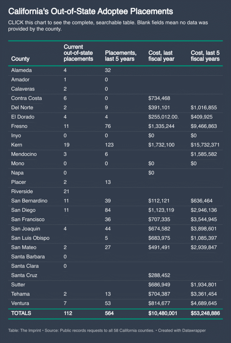Click the chart title about Adoptee Placements

click(x=90, y=12)
